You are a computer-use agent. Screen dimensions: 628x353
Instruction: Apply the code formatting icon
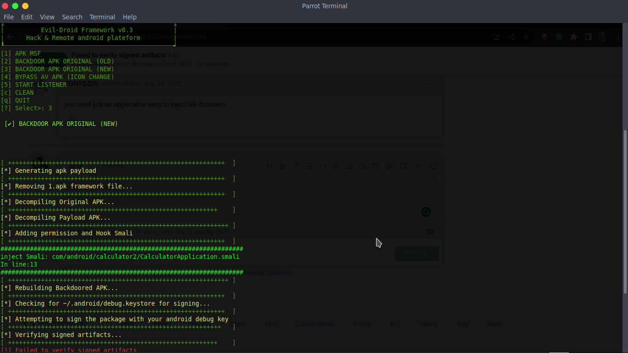point(323,166)
